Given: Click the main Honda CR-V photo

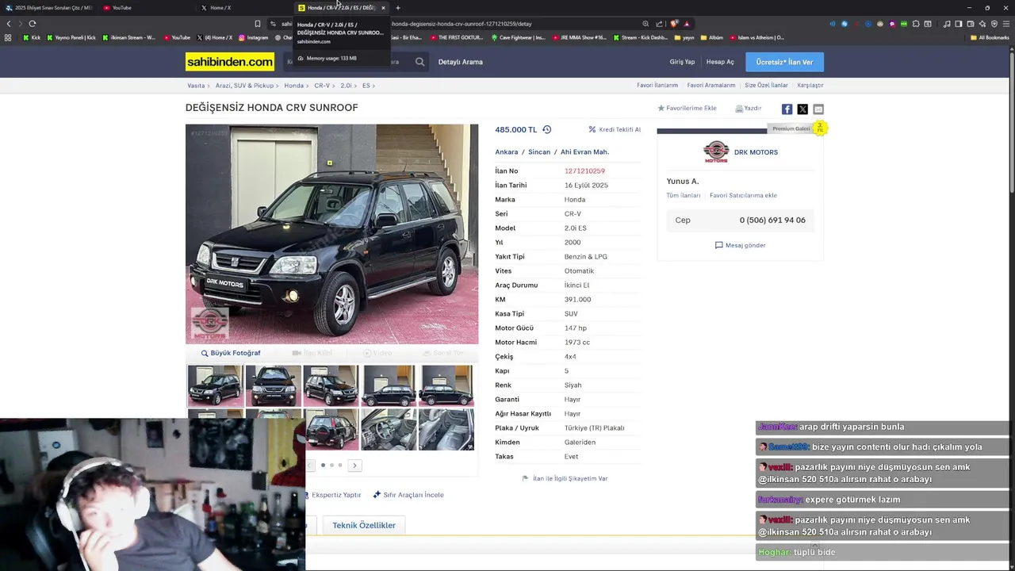Looking at the screenshot, I should point(331,234).
